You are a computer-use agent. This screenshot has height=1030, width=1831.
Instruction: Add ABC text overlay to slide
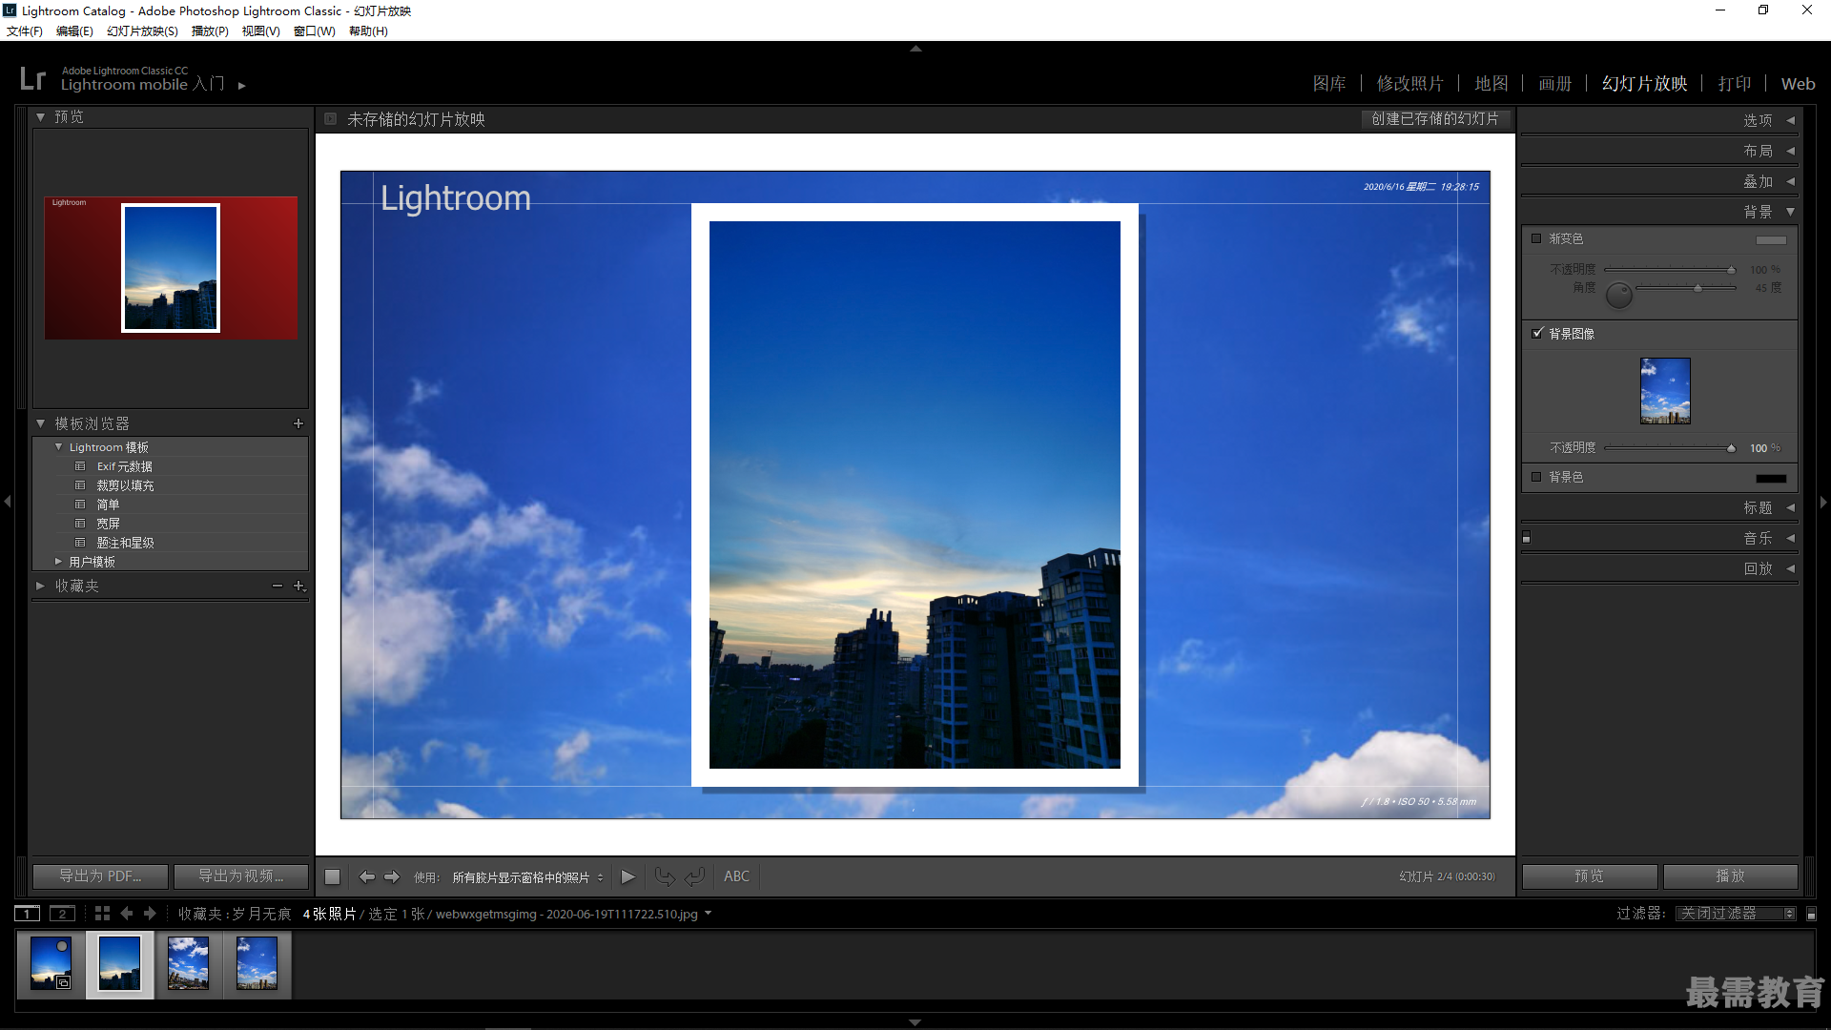736,876
